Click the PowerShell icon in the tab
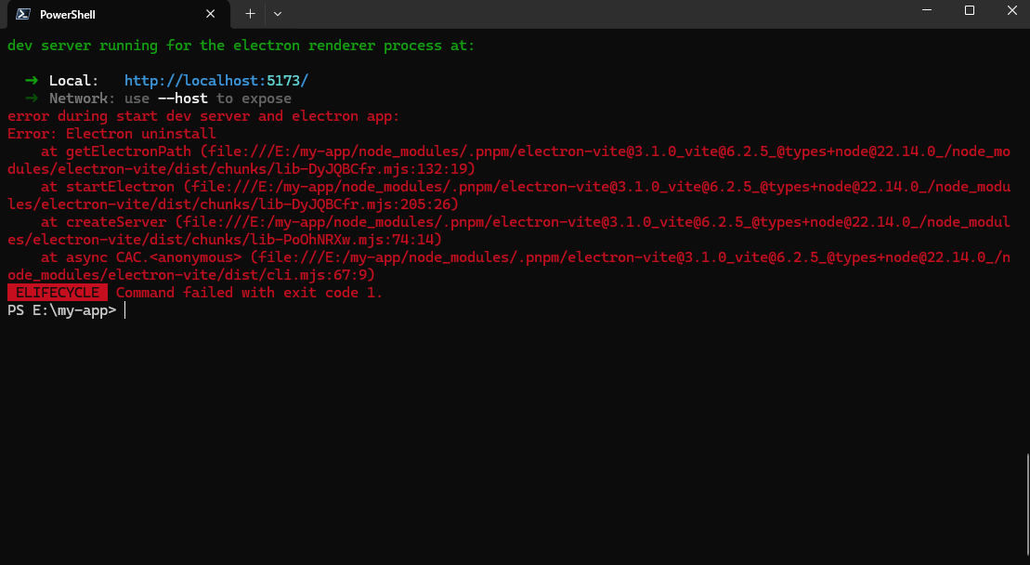 click(x=23, y=14)
